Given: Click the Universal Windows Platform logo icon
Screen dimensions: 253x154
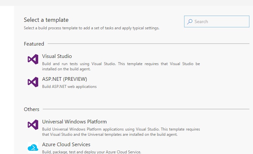Looking at the screenshot, I should pos(33,125).
